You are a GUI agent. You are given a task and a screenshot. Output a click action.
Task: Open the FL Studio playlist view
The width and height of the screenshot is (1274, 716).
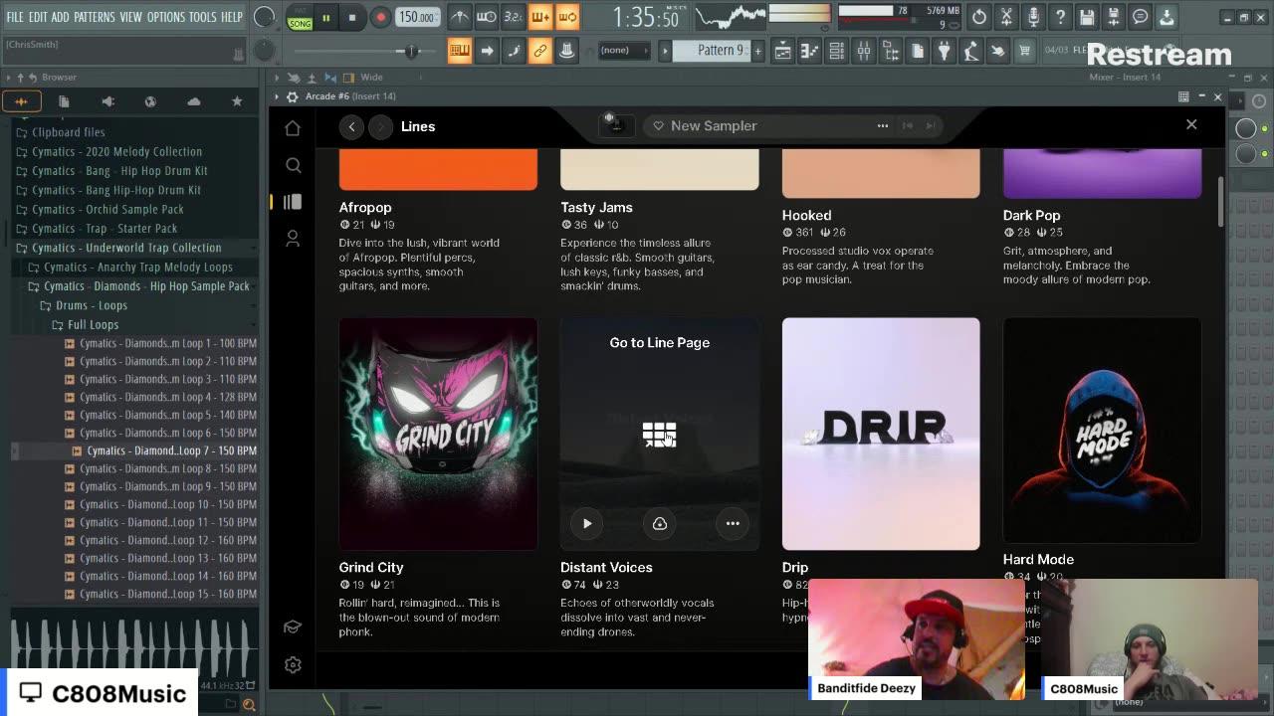pyautogui.click(x=783, y=51)
